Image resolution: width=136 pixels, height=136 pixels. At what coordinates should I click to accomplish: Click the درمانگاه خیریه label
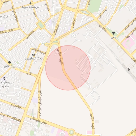(x=30, y=7)
